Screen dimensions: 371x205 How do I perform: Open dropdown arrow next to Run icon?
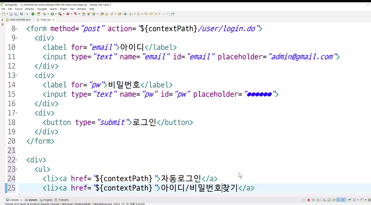[x=56, y=14]
